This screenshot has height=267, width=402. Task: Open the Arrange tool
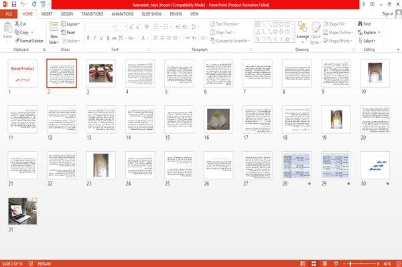pos(303,31)
